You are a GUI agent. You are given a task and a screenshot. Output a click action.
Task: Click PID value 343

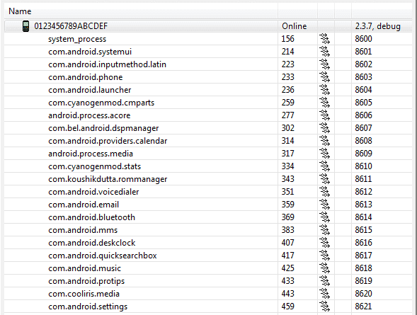tap(288, 179)
